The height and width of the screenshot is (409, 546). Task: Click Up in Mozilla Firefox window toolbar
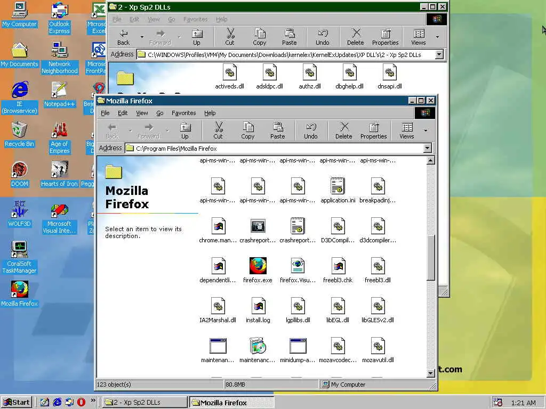coord(185,130)
